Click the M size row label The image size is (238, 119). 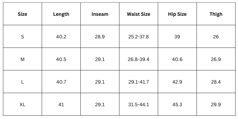(22, 59)
